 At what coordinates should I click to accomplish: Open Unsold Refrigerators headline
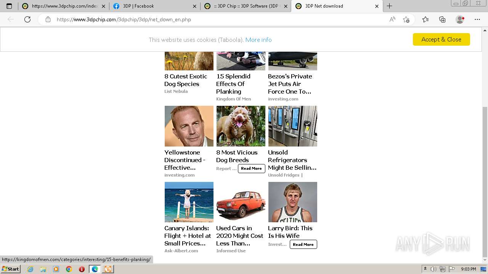point(292,160)
